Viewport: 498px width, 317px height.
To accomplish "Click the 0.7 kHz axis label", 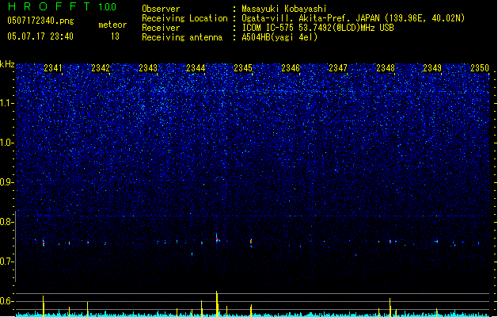I will [6, 262].
